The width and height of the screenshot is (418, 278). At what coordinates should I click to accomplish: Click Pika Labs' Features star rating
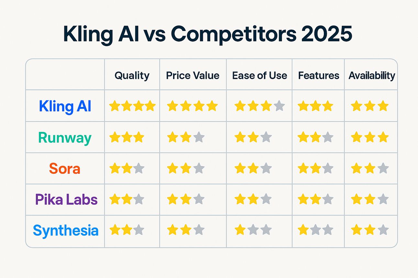tap(315, 200)
